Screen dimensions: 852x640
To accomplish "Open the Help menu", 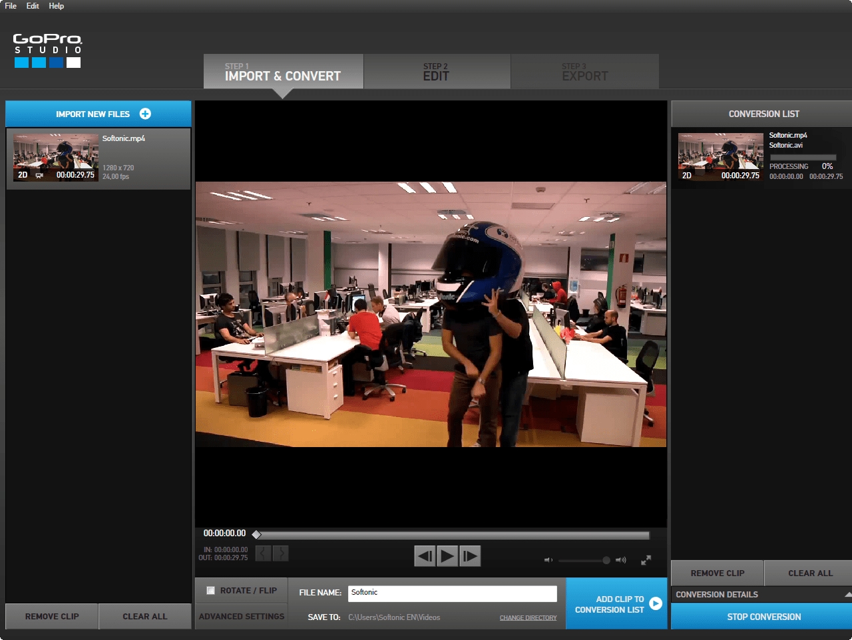I will point(57,6).
